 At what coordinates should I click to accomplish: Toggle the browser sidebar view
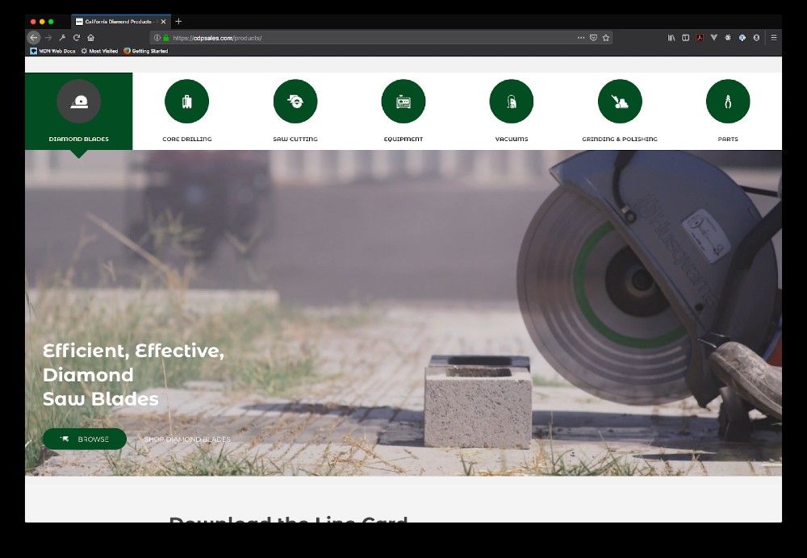685,38
